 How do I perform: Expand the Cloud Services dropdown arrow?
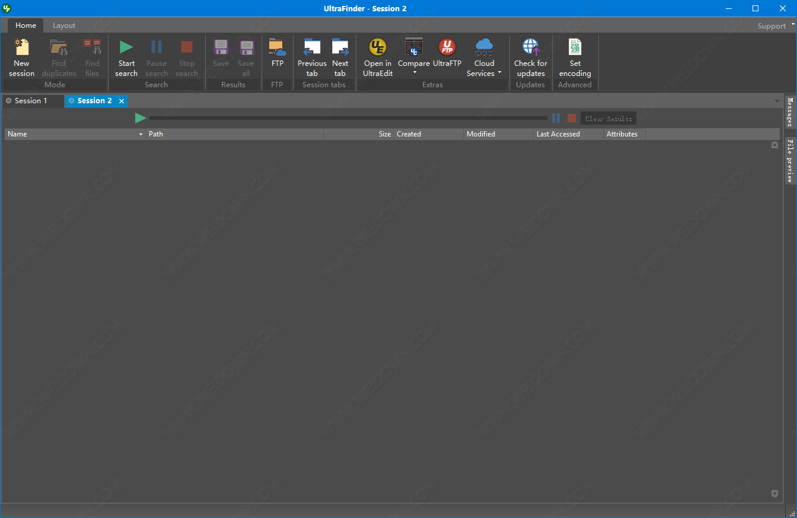[499, 73]
